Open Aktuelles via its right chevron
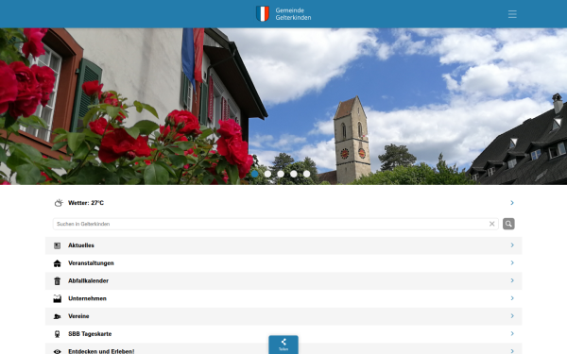This screenshot has height=354, width=567. (512, 244)
